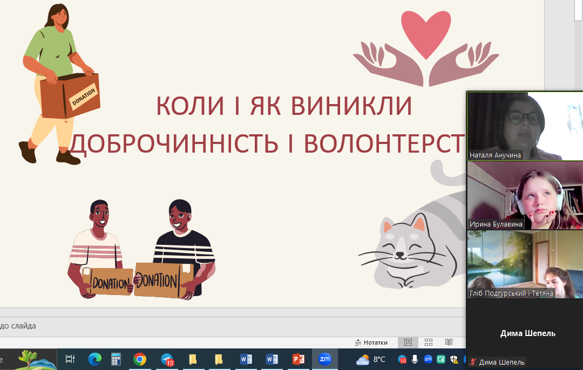The height and width of the screenshot is (370, 583).
Task: Click the taskbar search landscape picture
Action: click(37, 359)
